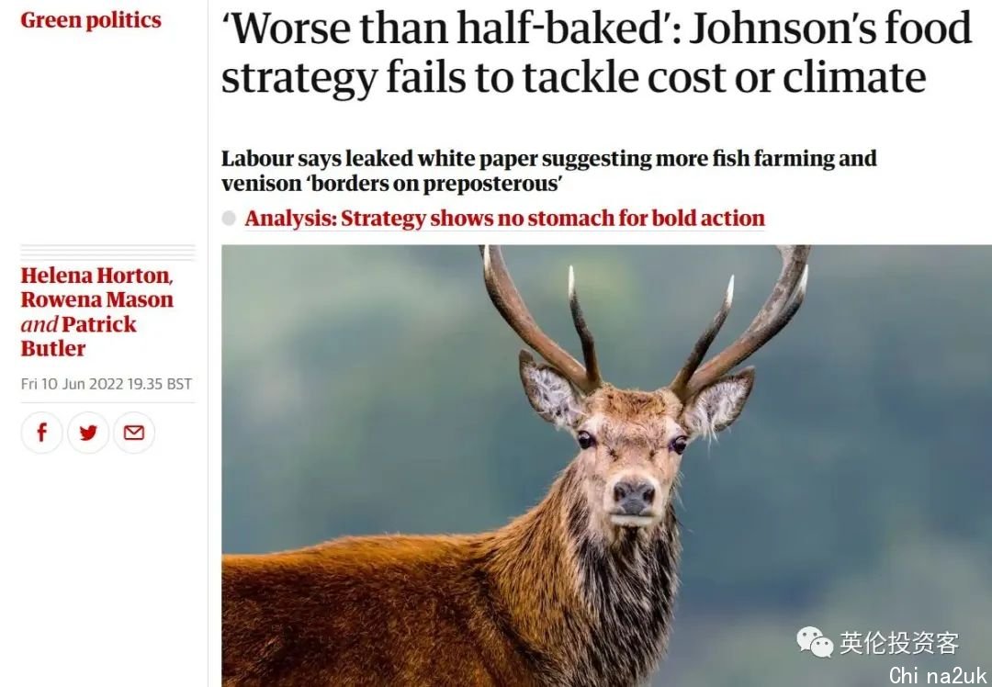Click the striped divider above the byline
Image resolution: width=992 pixels, height=687 pixels.
pyautogui.click(x=107, y=253)
